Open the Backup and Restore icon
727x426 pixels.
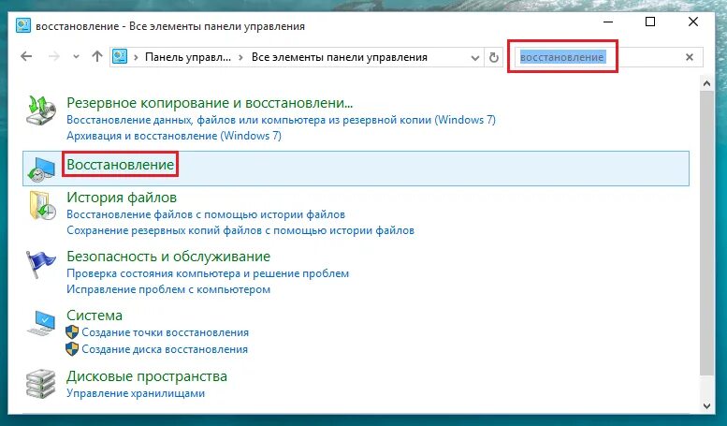click(x=41, y=110)
